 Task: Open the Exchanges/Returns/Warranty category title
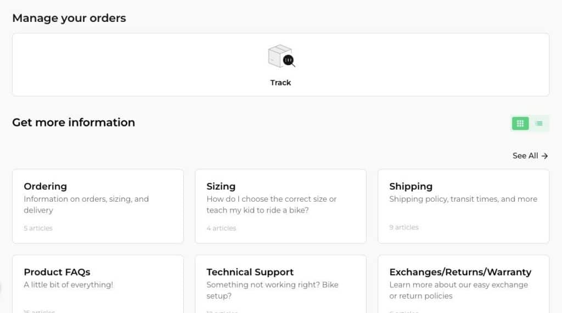pyautogui.click(x=460, y=272)
